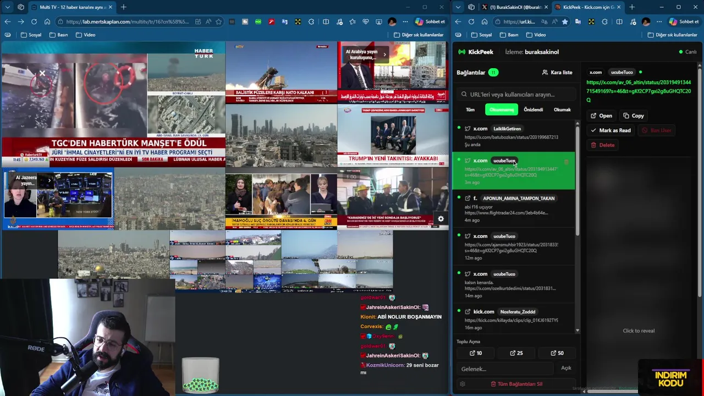Switch to the Tüm filter tab
The height and width of the screenshot is (396, 704).
[470, 109]
